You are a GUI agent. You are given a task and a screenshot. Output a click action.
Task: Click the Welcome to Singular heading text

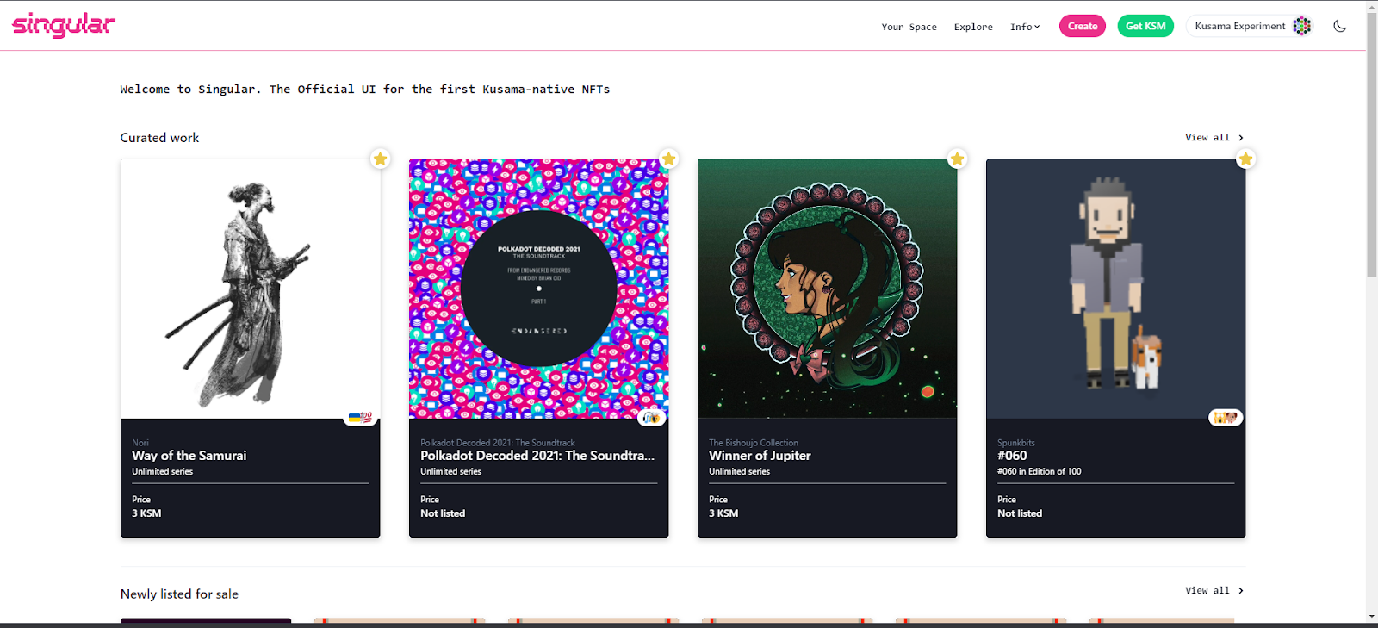point(364,90)
